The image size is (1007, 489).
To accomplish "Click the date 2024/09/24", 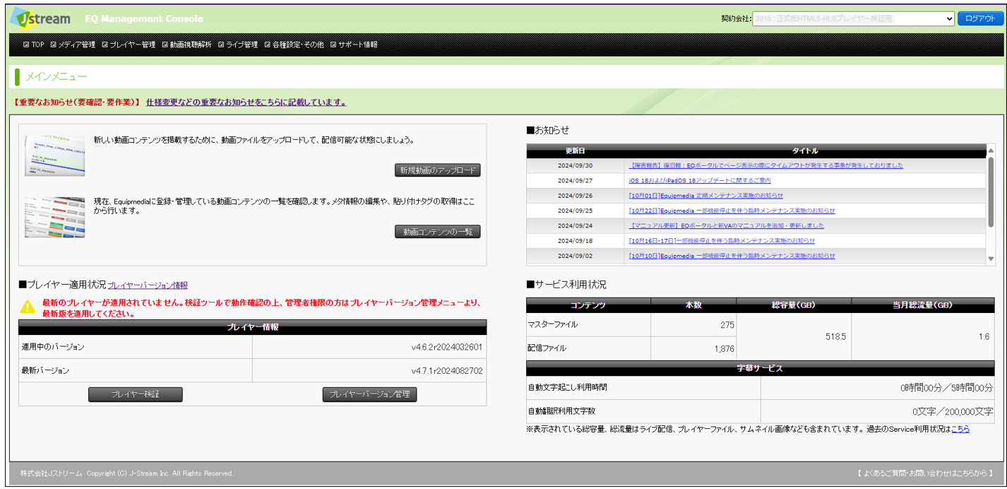I will pyautogui.click(x=575, y=226).
